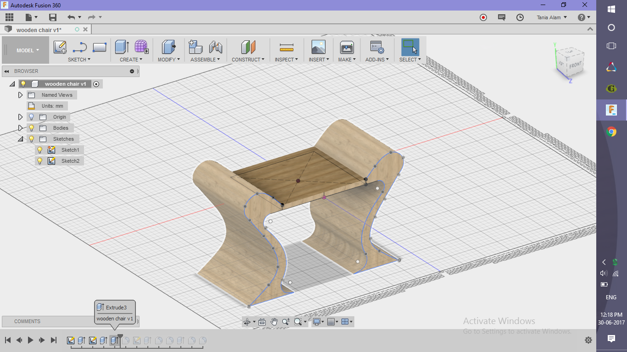This screenshot has width=627, height=352.
Task: Open the ASSEMBLE menu
Action: point(205,60)
